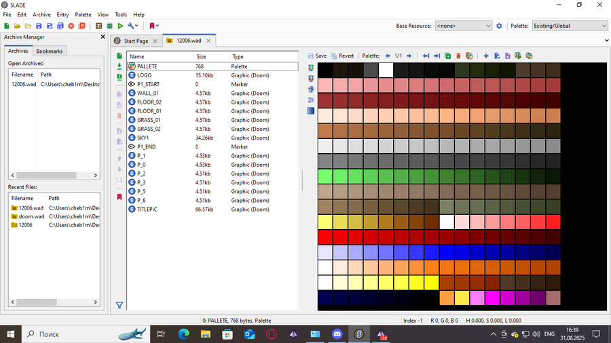Click the red Close All archives icon
Screen dimensions: 611x343
[x=82, y=26]
